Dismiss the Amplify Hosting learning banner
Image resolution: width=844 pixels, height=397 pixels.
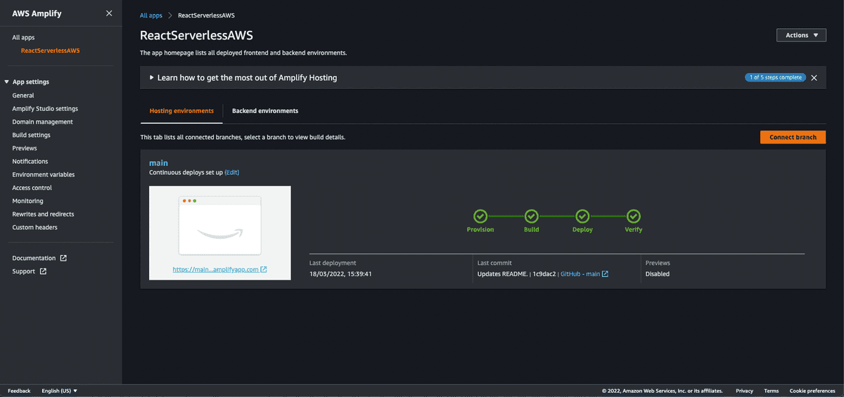point(814,78)
